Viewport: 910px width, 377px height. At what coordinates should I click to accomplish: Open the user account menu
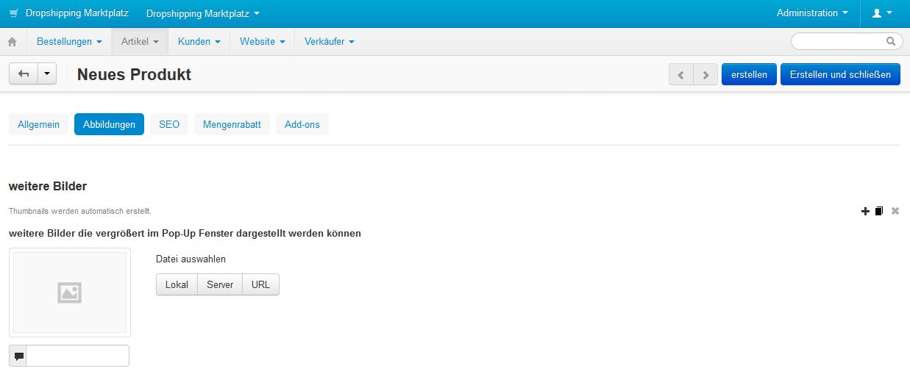(881, 13)
